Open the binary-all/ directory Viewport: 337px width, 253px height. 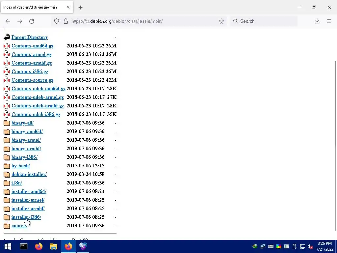point(23,123)
